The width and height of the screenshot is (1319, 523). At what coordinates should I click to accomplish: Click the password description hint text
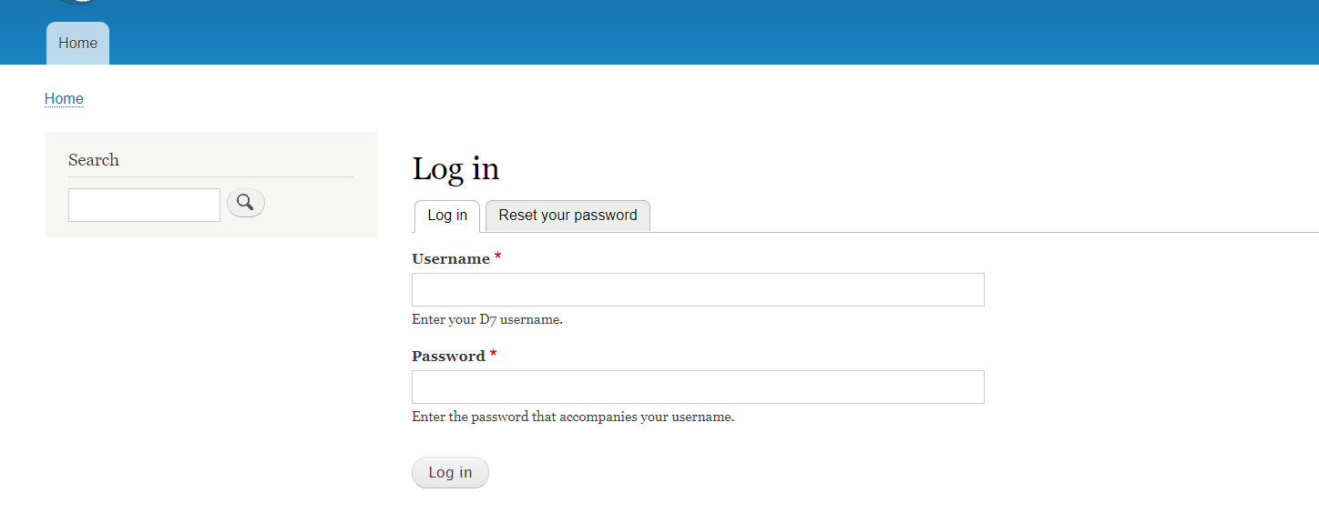click(573, 417)
